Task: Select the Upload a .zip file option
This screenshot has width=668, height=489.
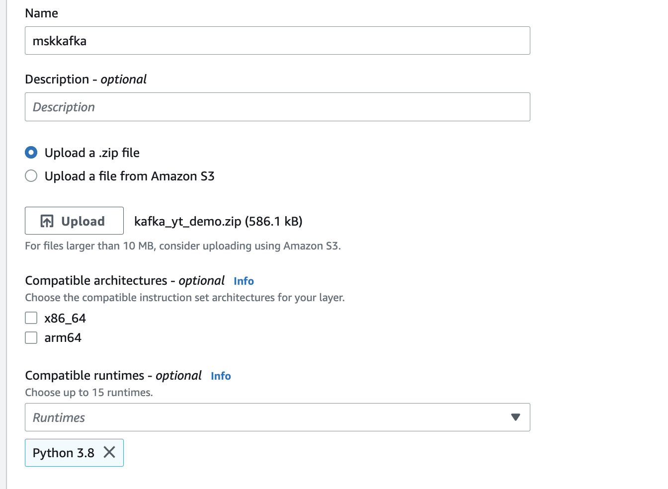Action: (31, 153)
